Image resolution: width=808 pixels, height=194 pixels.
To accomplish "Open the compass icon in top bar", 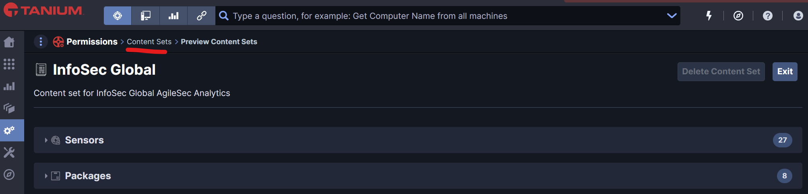I will 738,16.
